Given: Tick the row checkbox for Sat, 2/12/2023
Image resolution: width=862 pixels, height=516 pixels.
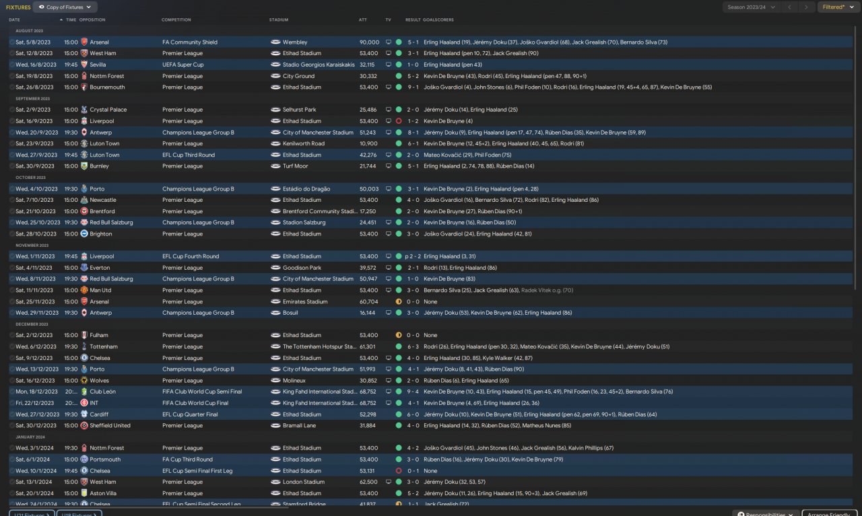Looking at the screenshot, I should (x=12, y=335).
